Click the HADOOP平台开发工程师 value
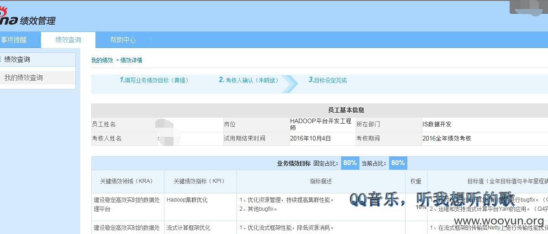Screen dimensions: 548x234 tap(321, 124)
